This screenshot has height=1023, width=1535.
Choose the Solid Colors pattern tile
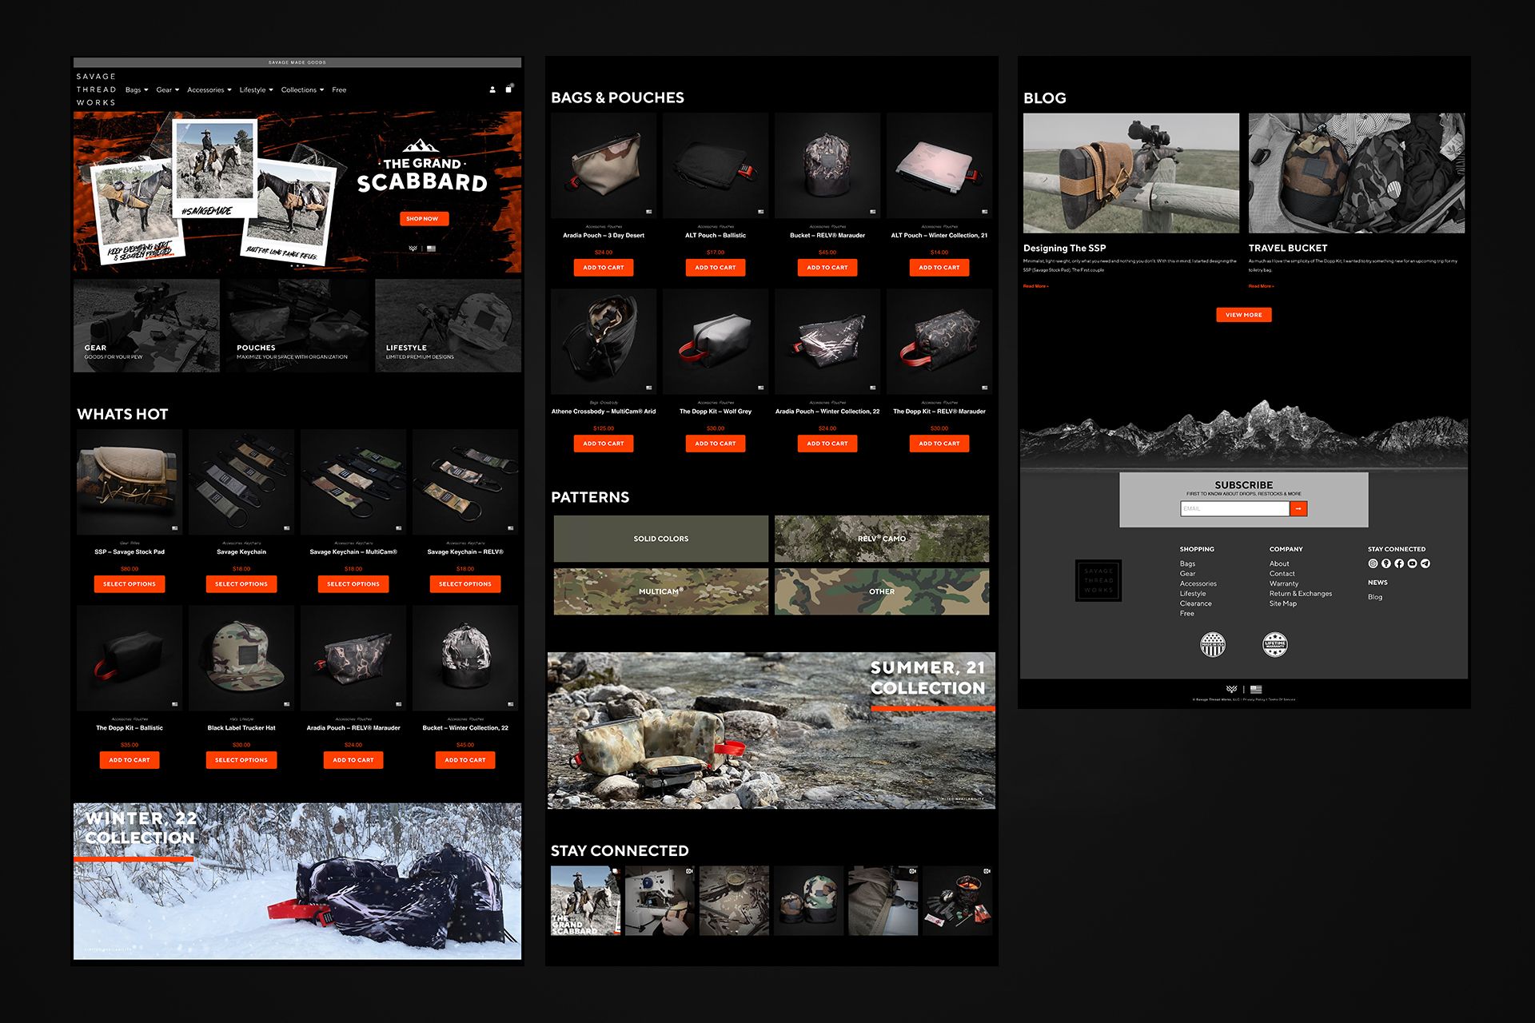coord(661,539)
